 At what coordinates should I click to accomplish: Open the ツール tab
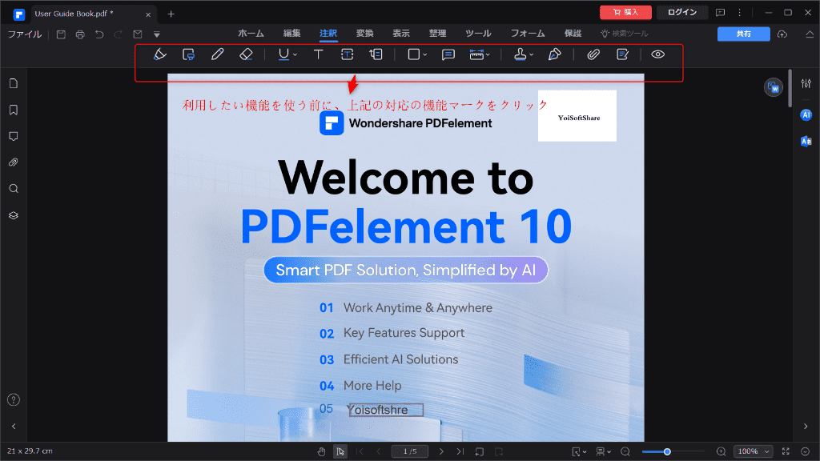coord(478,34)
